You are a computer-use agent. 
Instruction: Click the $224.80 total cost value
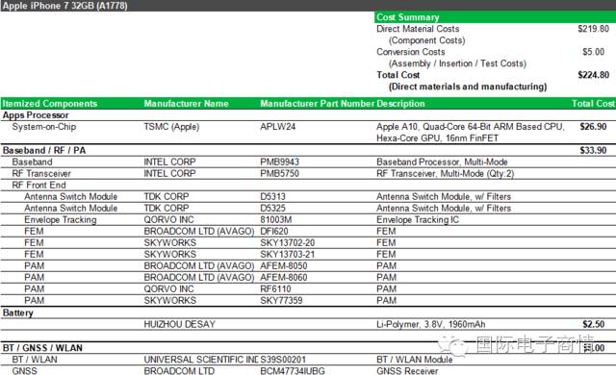click(593, 75)
